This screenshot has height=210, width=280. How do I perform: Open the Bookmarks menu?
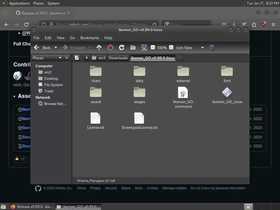click(x=89, y=38)
